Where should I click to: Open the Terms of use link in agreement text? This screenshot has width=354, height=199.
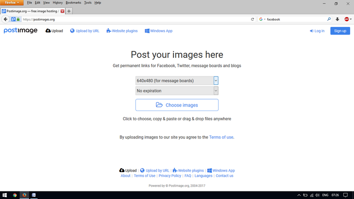[x=221, y=137]
